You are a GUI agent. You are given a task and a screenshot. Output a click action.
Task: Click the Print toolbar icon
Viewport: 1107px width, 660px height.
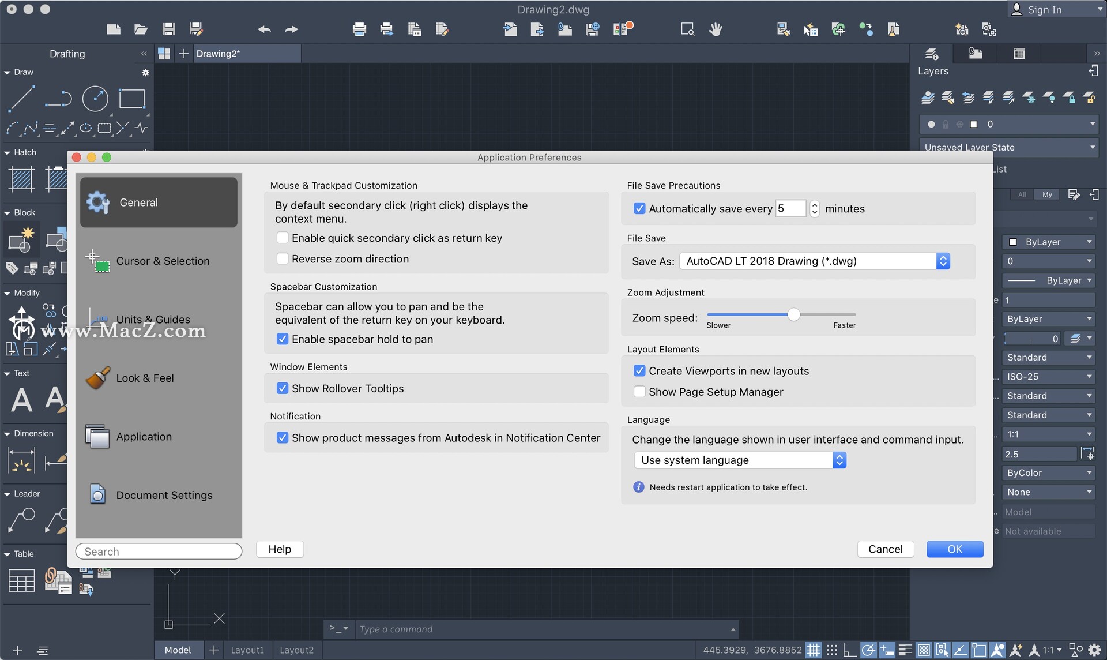point(359,29)
